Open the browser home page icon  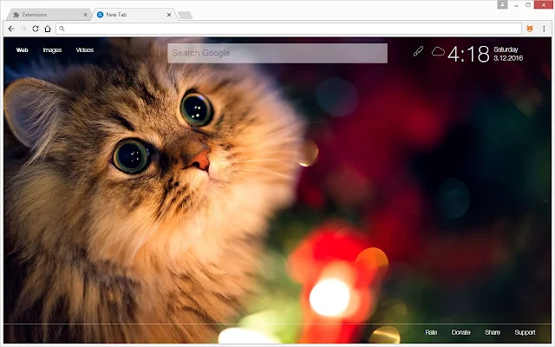tap(48, 29)
